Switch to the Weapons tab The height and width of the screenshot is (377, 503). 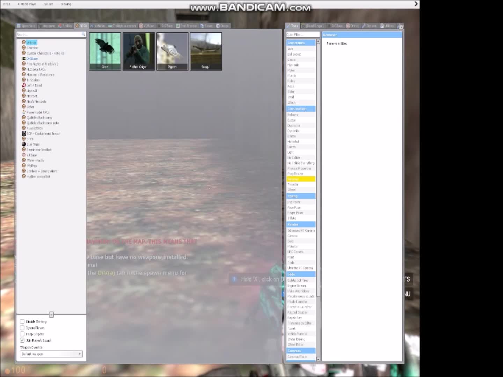[47, 26]
